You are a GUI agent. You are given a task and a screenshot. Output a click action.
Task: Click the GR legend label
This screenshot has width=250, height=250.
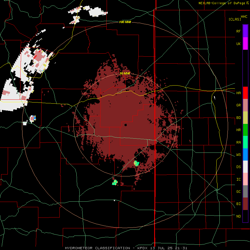tap(238, 105)
